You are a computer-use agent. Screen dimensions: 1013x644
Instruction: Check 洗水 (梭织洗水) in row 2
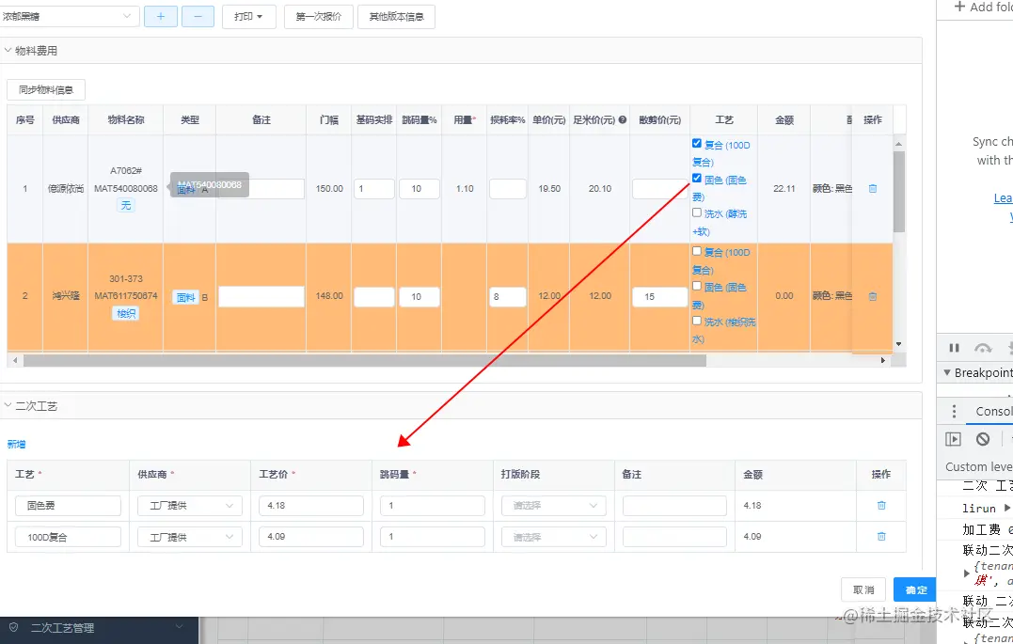coord(696,321)
